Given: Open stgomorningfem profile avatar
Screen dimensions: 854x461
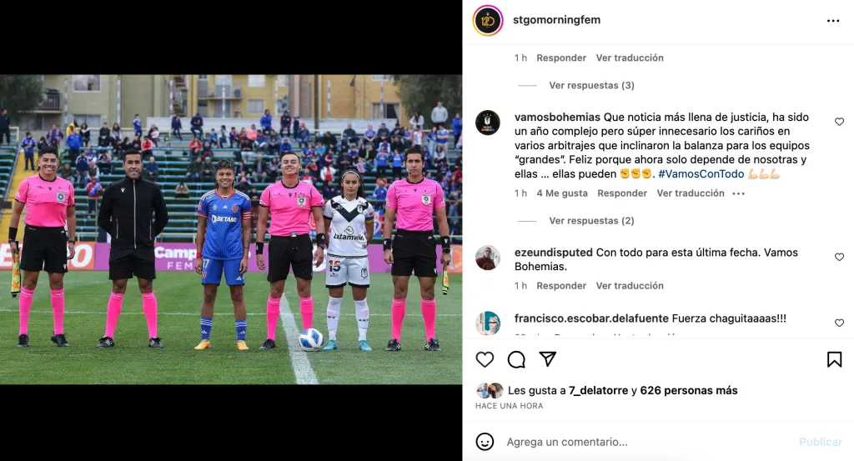Looking at the screenshot, I should pyautogui.click(x=487, y=21).
